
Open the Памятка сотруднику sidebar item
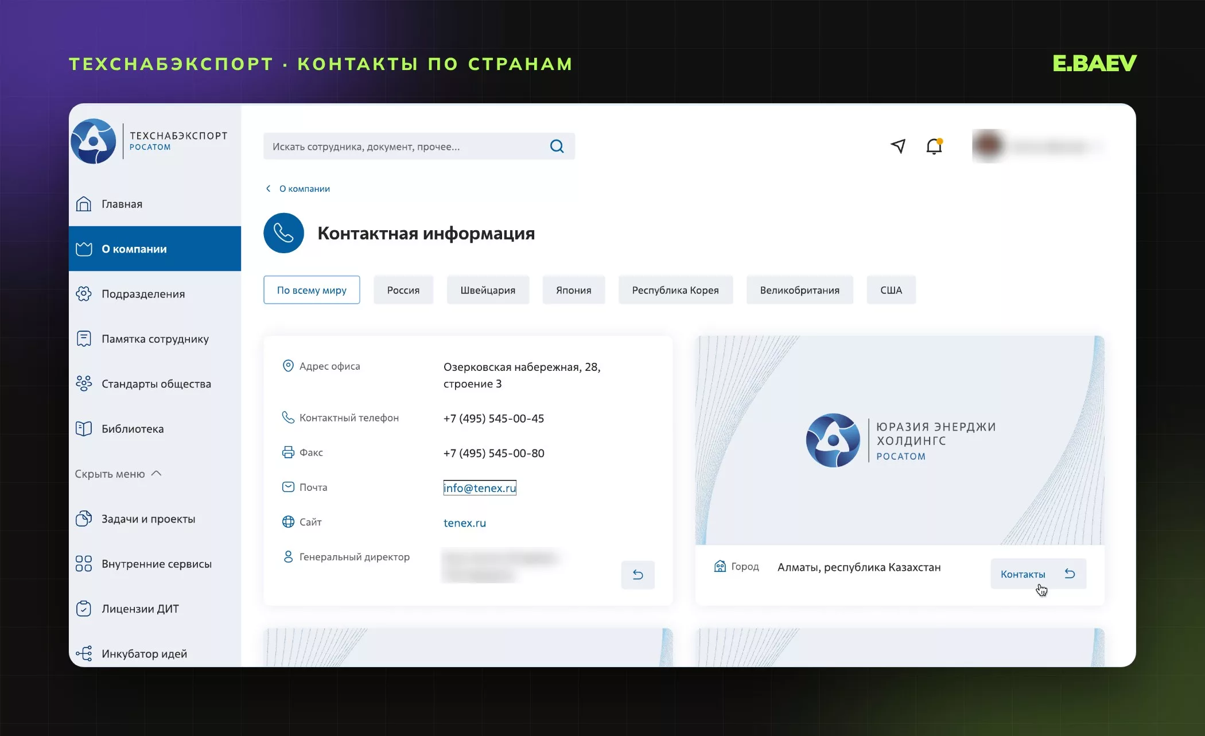pyautogui.click(x=155, y=339)
